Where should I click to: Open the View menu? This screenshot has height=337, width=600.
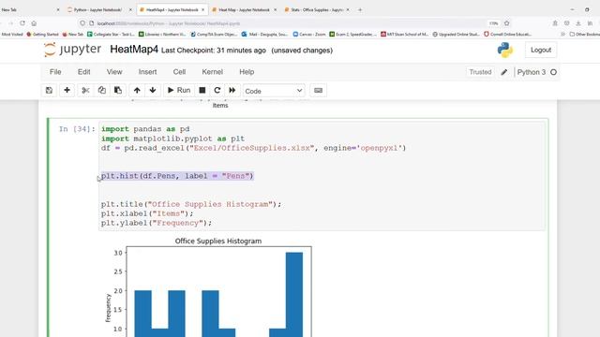[114, 72]
